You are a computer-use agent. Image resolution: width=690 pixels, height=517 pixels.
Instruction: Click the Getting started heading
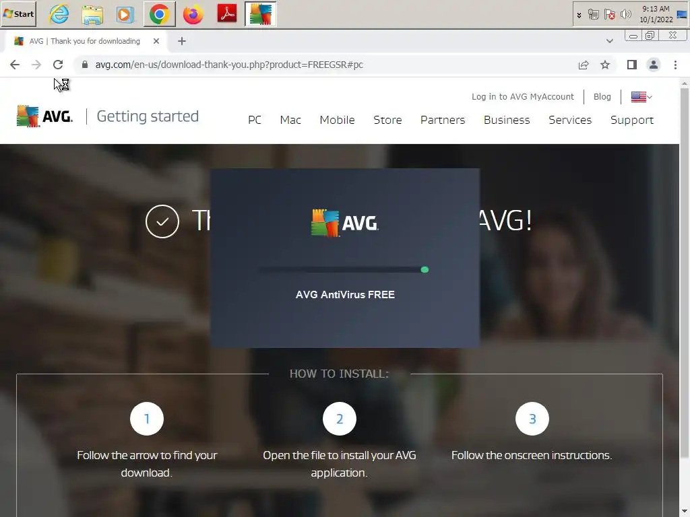(148, 116)
